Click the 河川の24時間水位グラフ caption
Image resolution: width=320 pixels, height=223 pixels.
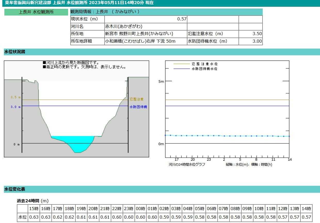coord(187,164)
